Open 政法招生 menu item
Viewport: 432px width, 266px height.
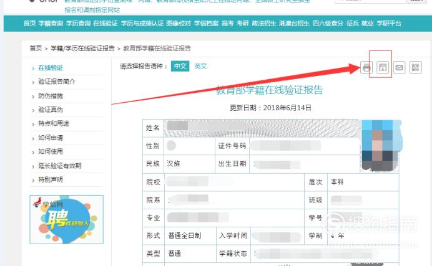tap(264, 23)
